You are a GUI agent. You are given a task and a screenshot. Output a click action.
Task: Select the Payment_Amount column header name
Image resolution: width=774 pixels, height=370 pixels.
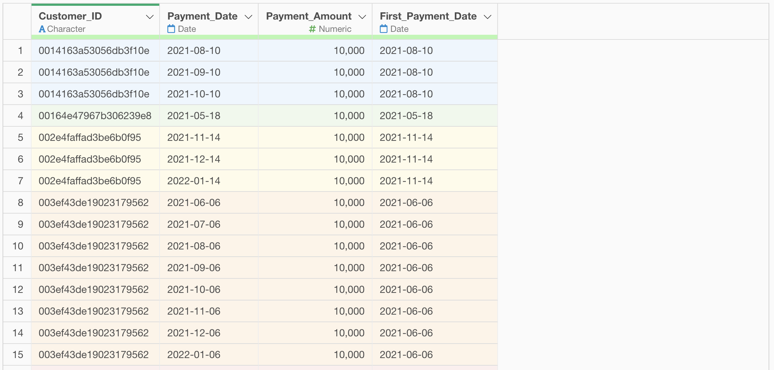(309, 16)
